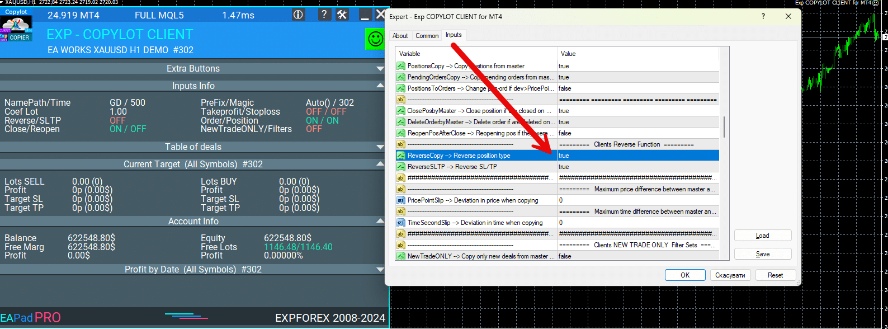Click the Load button
888x329 pixels.
click(x=762, y=236)
